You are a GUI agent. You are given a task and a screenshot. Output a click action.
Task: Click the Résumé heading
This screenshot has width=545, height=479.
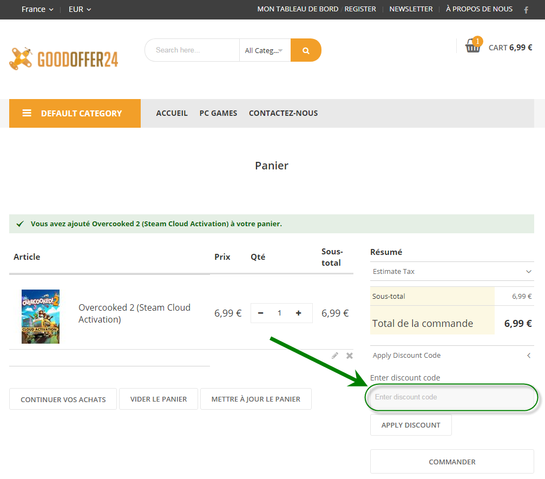(x=386, y=252)
